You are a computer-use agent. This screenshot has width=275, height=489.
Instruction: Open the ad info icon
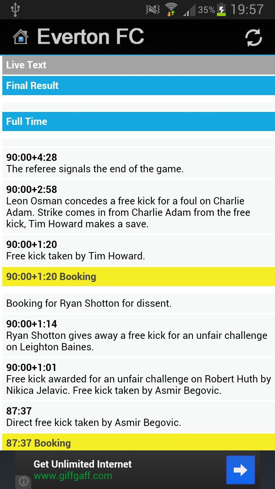tap(23, 481)
